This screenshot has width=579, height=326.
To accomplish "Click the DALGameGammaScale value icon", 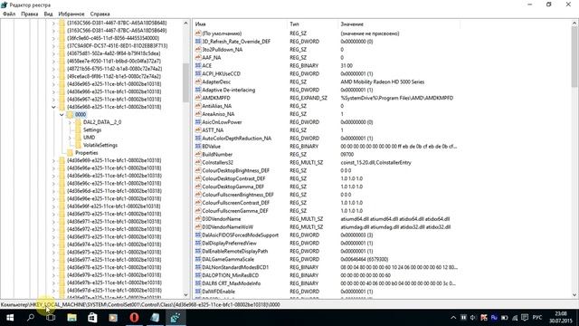I will 198,259.
